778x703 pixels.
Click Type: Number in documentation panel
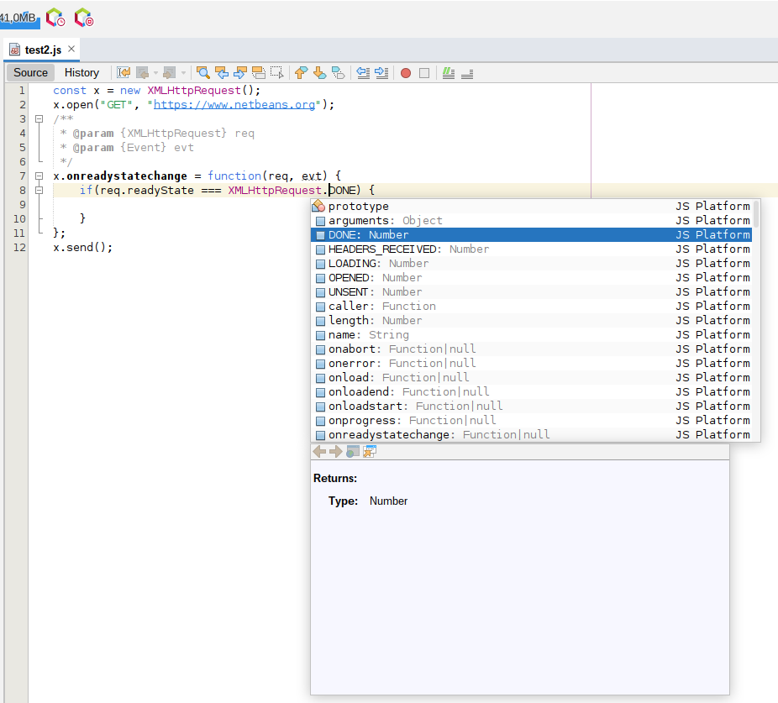(x=368, y=501)
